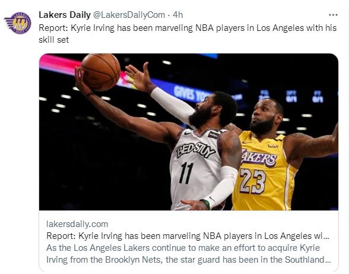The width and height of the screenshot is (349, 274).
Task: Click the blue 'GIVES TO' banner in the photo
Action: coord(191,93)
